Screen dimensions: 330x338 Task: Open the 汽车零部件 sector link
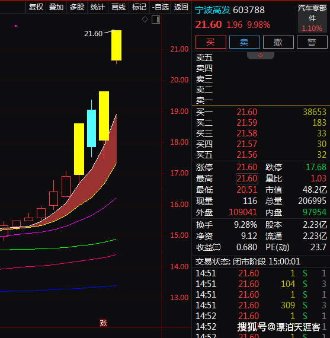click(312, 14)
